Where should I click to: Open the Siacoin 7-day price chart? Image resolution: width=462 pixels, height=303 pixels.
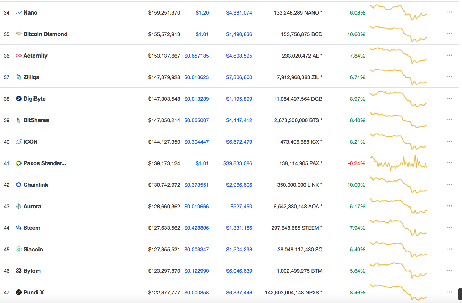[399, 249]
